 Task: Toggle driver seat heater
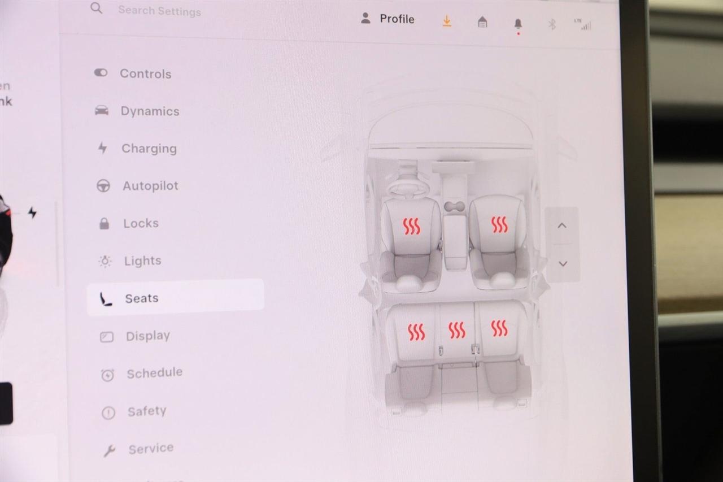pyautogui.click(x=411, y=226)
